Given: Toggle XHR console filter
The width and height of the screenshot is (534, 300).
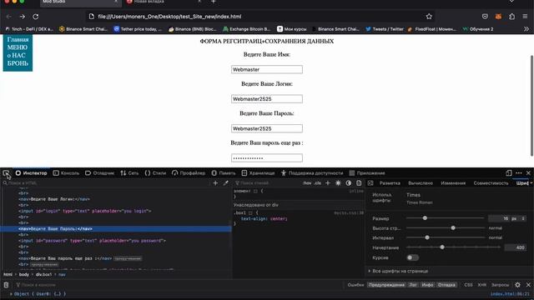Looking at the screenshot, I should 481,285.
